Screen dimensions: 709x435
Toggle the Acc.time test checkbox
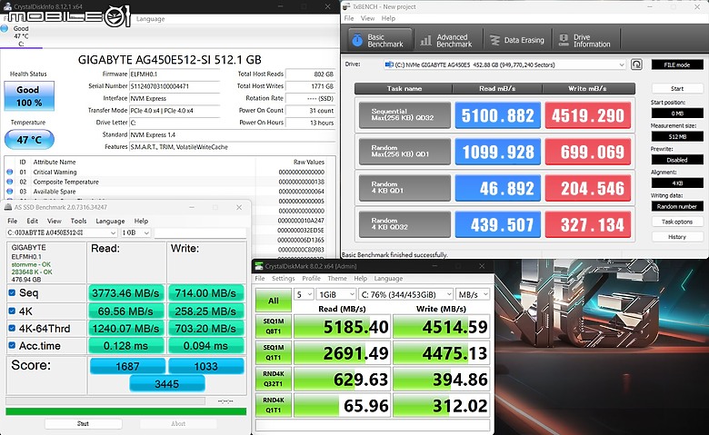pyautogui.click(x=12, y=346)
